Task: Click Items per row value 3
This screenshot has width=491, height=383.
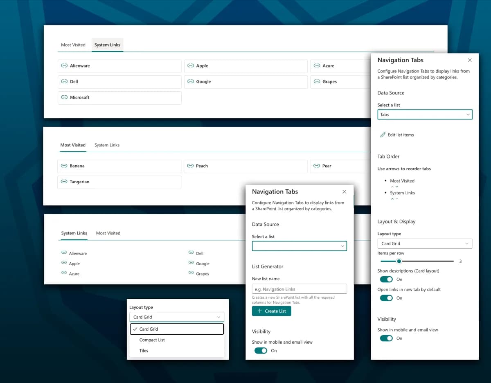Action: pyautogui.click(x=460, y=261)
